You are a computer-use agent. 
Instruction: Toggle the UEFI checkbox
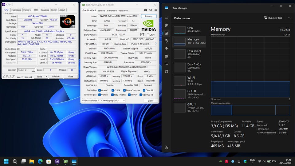pyautogui.click(x=148, y=35)
